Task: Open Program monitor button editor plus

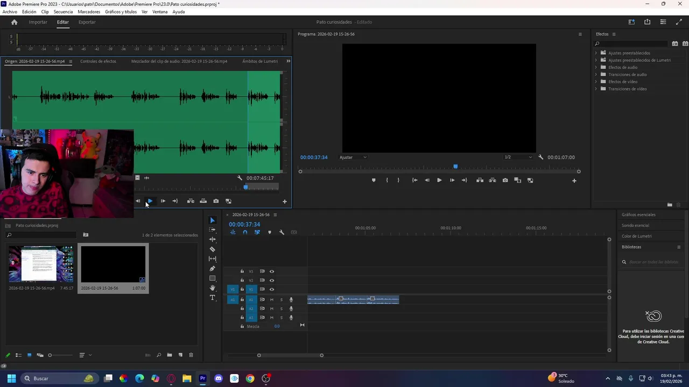Action: pyautogui.click(x=574, y=181)
